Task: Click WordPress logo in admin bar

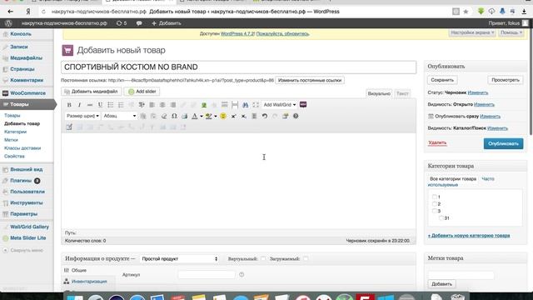Action: (x=8, y=23)
